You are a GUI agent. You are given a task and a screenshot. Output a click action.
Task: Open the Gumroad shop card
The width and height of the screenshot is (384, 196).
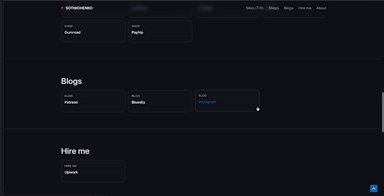93,31
